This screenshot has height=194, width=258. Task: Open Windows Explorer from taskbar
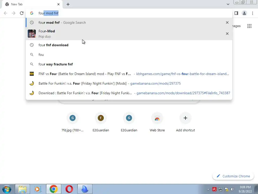point(22,189)
